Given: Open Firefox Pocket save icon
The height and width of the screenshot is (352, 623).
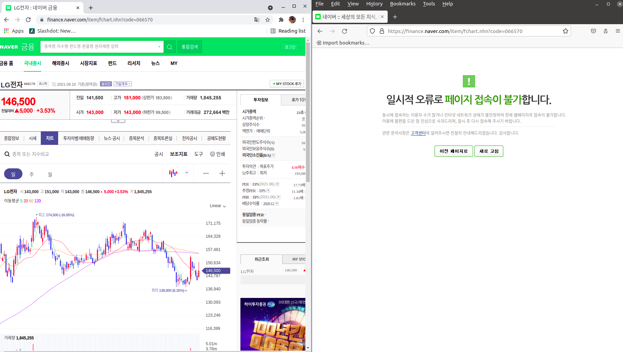Looking at the screenshot, I should click(x=593, y=31).
